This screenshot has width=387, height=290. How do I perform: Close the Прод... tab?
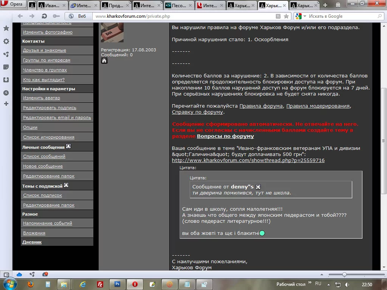click(x=127, y=5)
